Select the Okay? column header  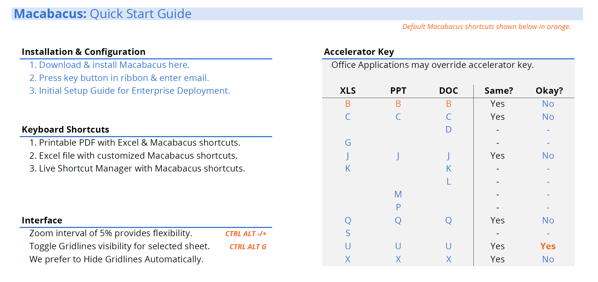[x=549, y=91]
